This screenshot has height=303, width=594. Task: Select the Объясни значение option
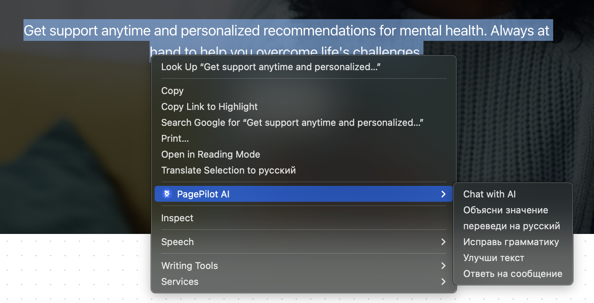505,210
